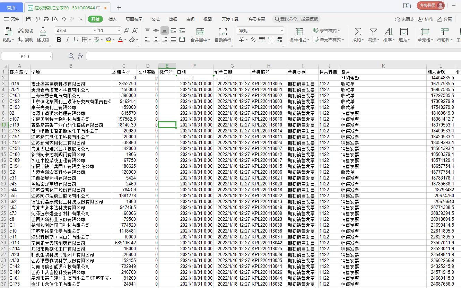The width and height of the screenshot is (461, 288).
Task: Click the Print icon in quick access toolbar
Action: click(55, 19)
